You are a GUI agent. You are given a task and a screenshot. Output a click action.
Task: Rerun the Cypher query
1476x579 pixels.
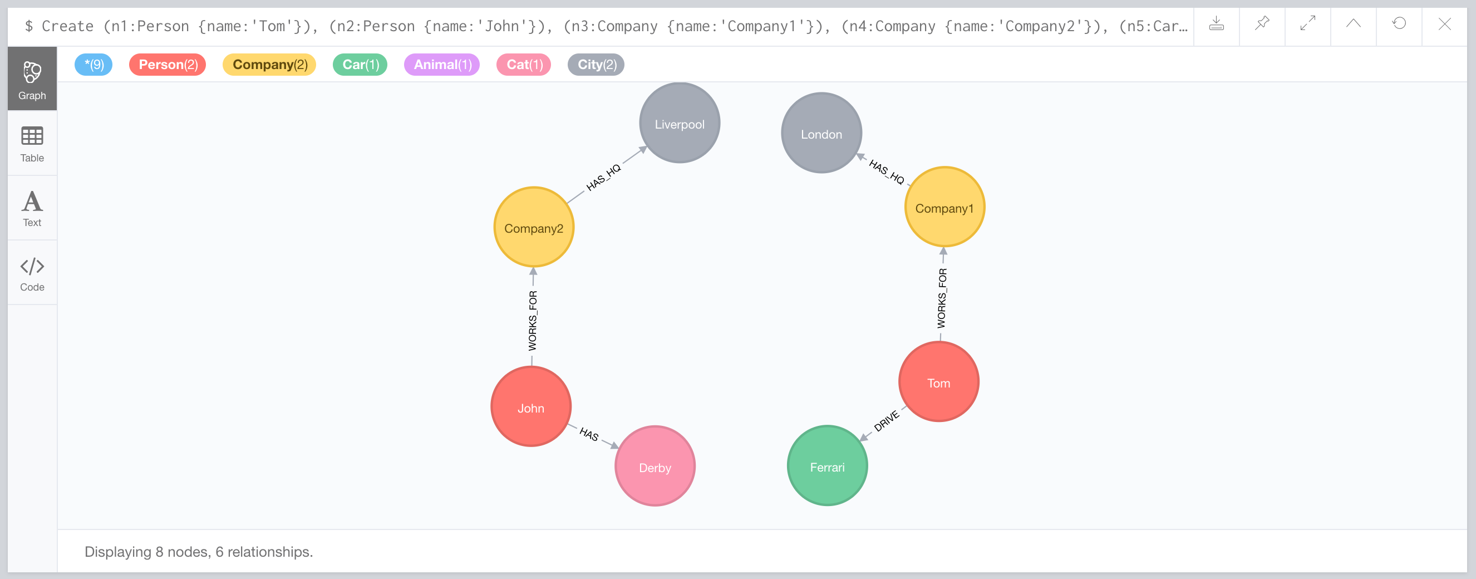click(1399, 24)
